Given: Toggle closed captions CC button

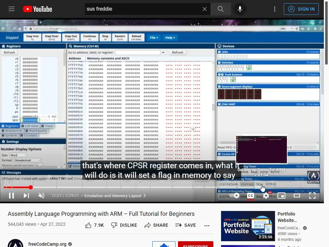Looking at the screenshot, I should coord(250,196).
